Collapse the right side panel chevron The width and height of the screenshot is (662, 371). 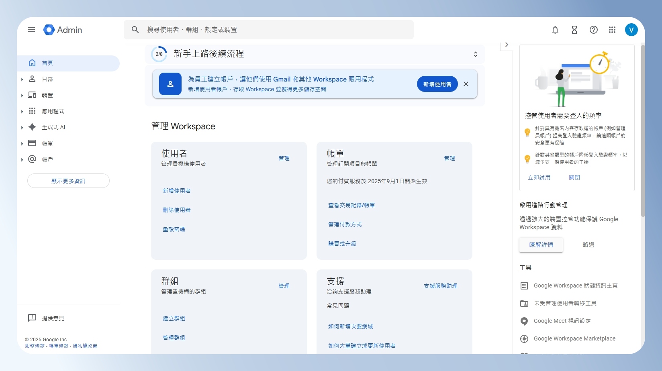tap(507, 45)
